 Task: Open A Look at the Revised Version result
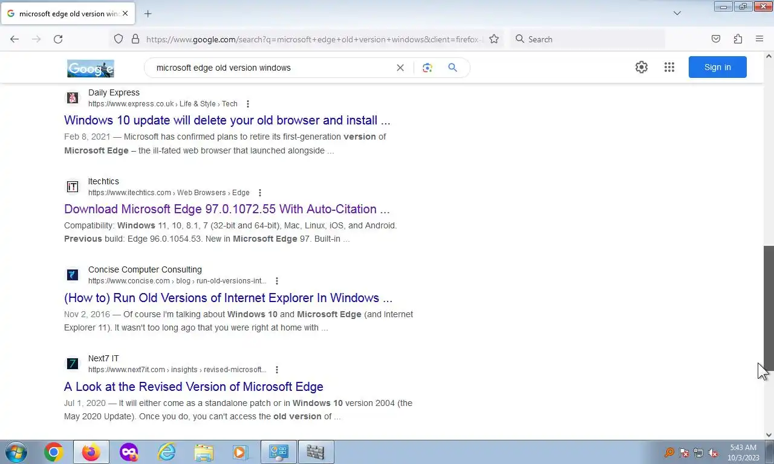point(193,387)
